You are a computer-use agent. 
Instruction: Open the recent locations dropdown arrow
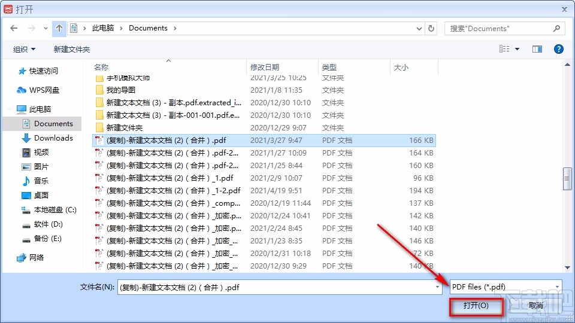(46, 29)
